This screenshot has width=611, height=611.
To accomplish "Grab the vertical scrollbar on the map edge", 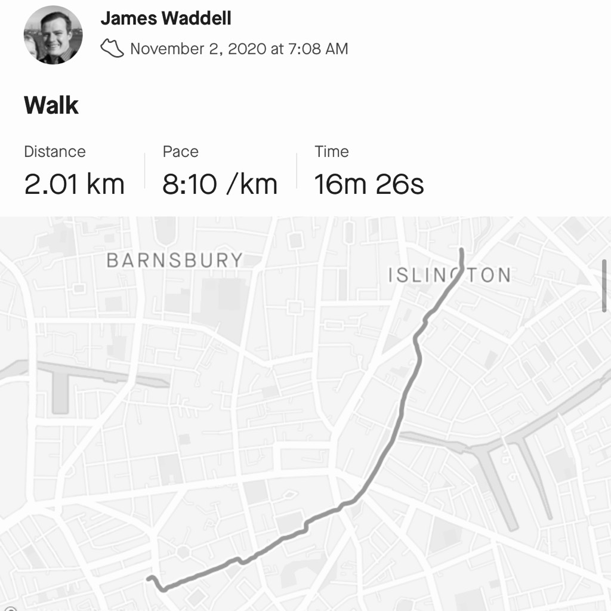I will [x=604, y=286].
